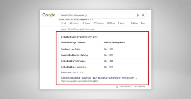Switch to the Images tab
The width and height of the screenshot is (191, 99).
pos(74,23)
